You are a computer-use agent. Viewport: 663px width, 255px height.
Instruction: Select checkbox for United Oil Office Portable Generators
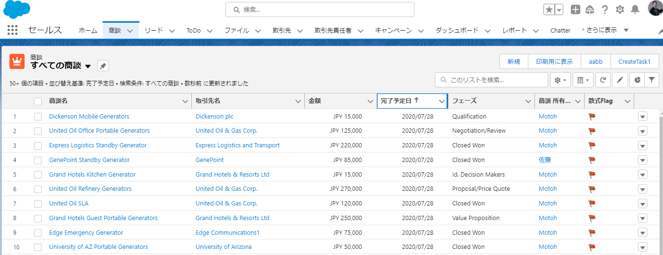[38, 131]
